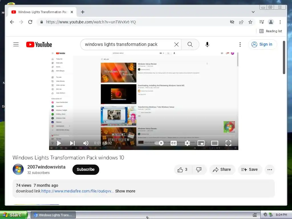
Task: Click the crossed-out eye tracking icon
Action: (232, 22)
